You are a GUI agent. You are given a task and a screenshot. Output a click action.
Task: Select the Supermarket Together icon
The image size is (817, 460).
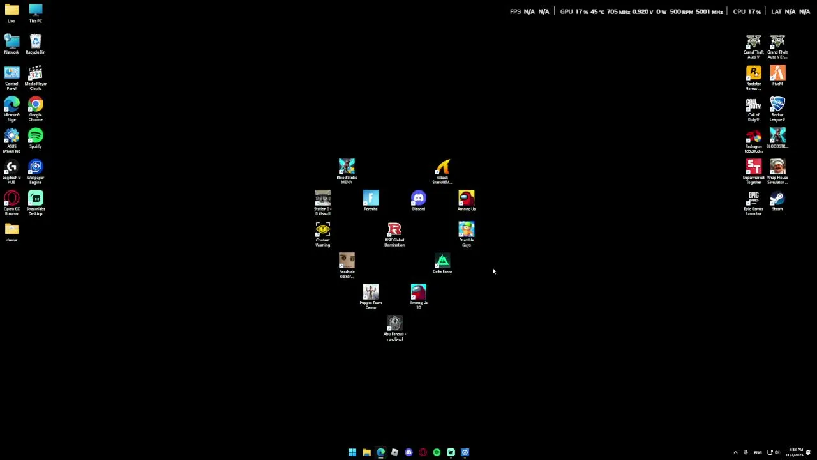pyautogui.click(x=754, y=172)
